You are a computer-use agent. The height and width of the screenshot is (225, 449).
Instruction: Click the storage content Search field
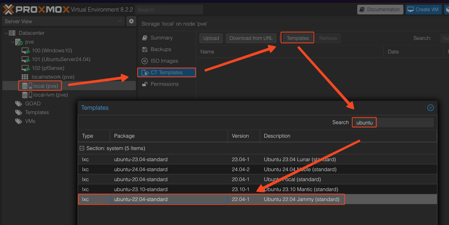pyautogui.click(x=445, y=38)
